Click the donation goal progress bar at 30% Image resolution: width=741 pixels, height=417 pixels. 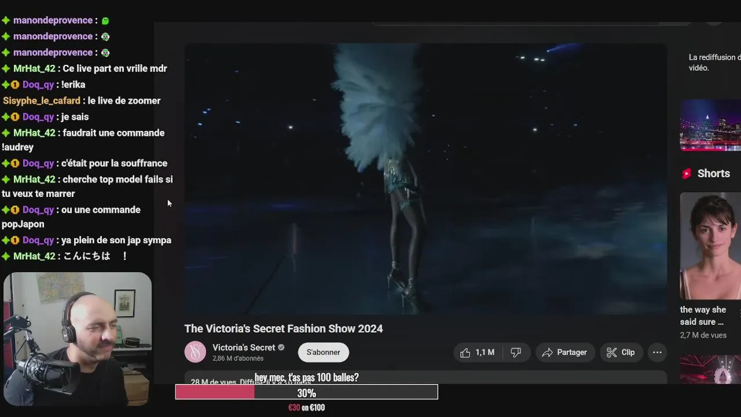coord(306,392)
